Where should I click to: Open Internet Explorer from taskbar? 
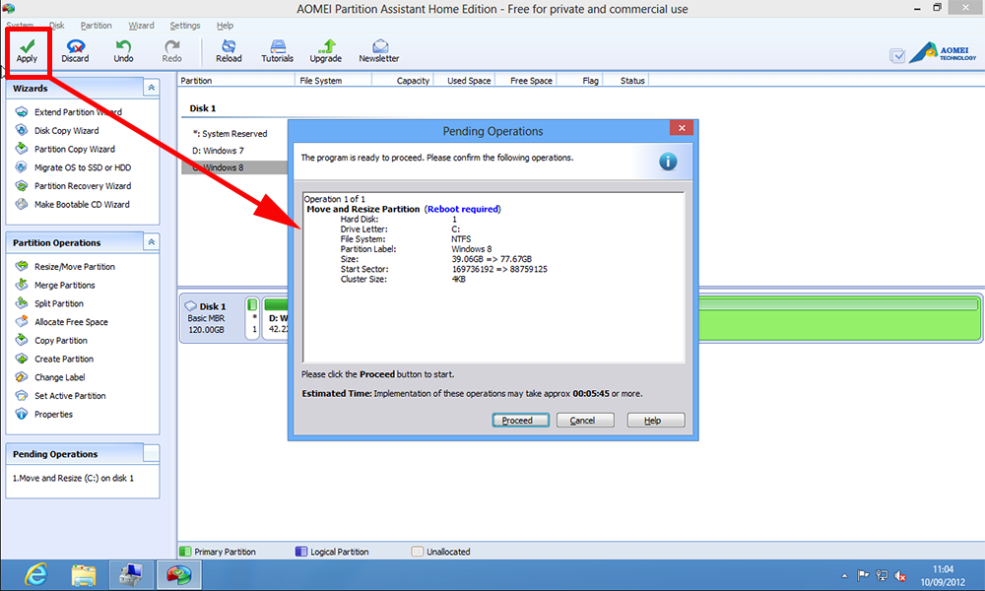(x=35, y=574)
